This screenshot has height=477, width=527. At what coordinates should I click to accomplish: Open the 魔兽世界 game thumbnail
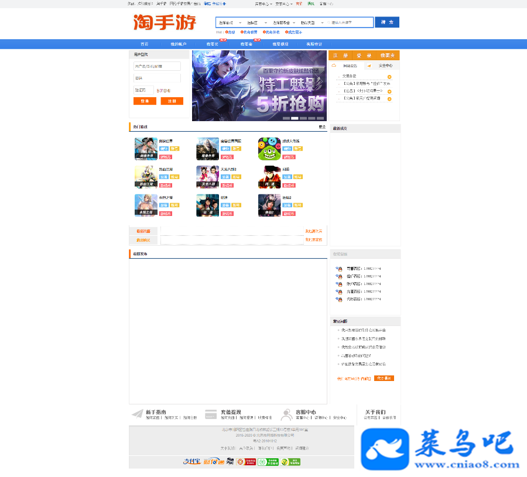tap(207, 149)
